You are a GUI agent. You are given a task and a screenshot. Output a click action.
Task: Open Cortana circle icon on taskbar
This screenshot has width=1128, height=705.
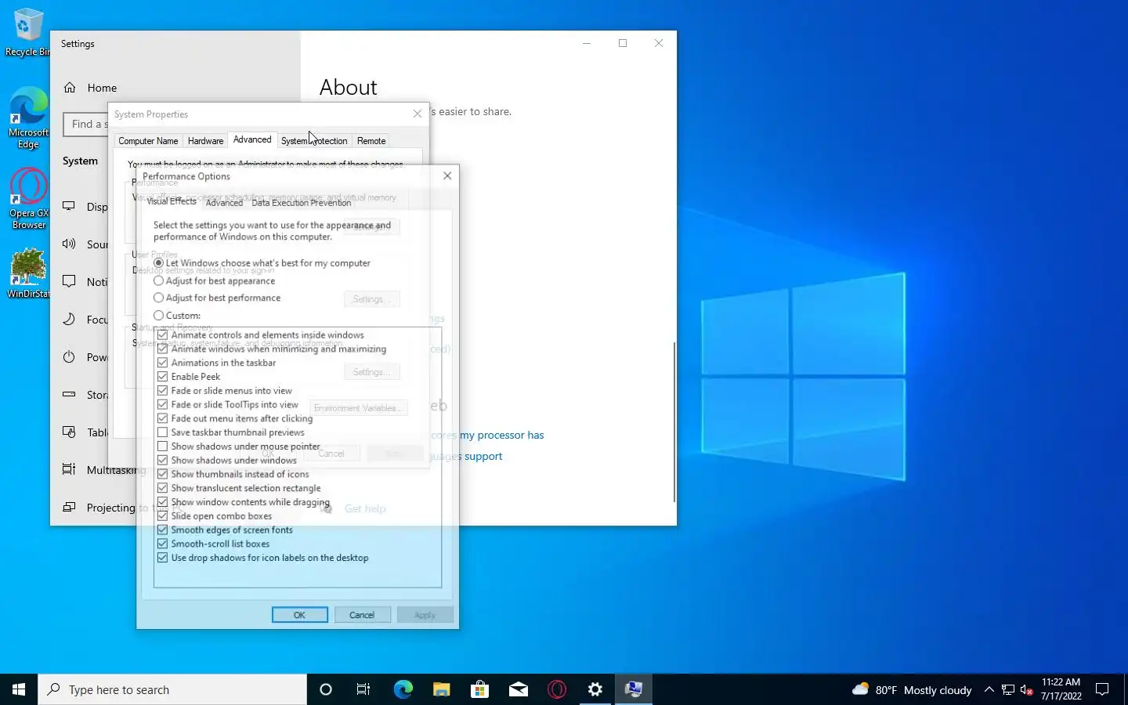pyautogui.click(x=326, y=689)
